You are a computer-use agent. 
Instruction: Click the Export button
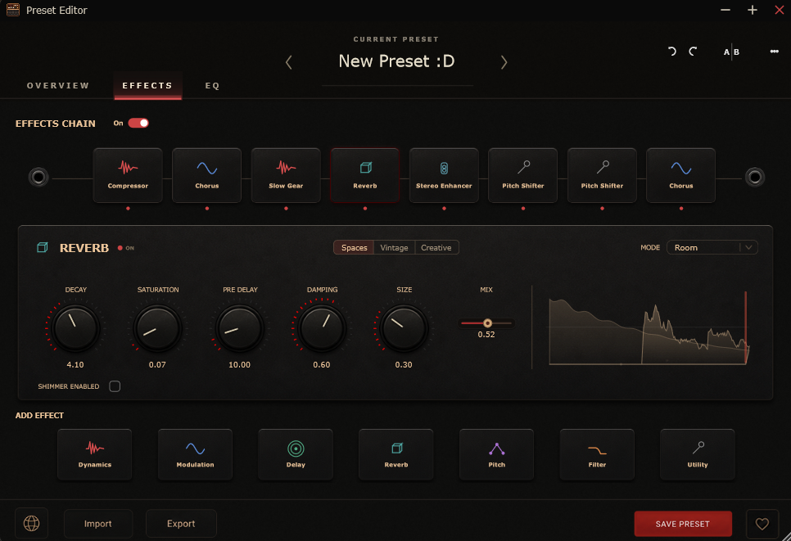click(x=181, y=524)
